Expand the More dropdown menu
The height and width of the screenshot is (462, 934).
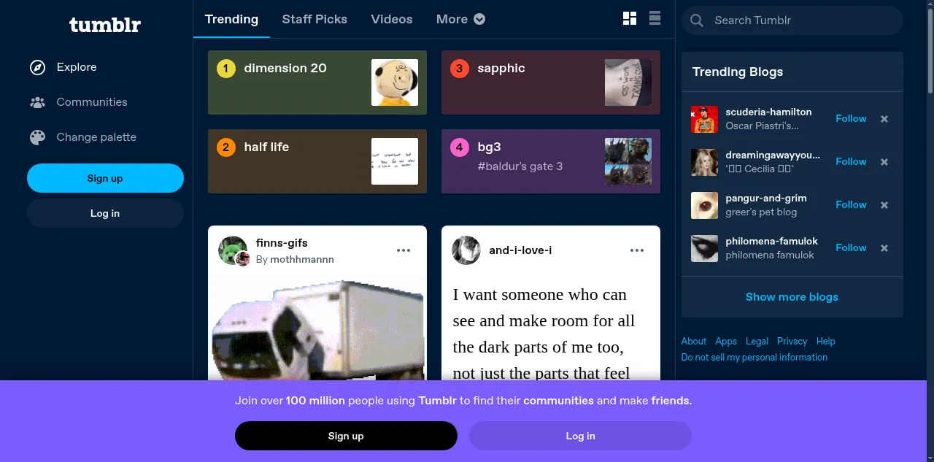(460, 19)
